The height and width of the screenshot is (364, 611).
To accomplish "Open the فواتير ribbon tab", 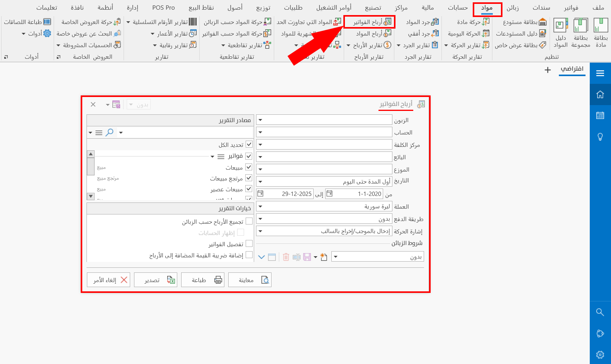I will click(x=571, y=8).
